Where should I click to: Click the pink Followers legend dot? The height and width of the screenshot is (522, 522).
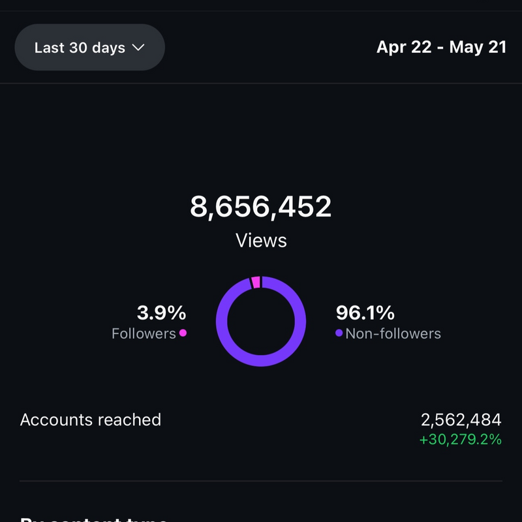click(183, 333)
